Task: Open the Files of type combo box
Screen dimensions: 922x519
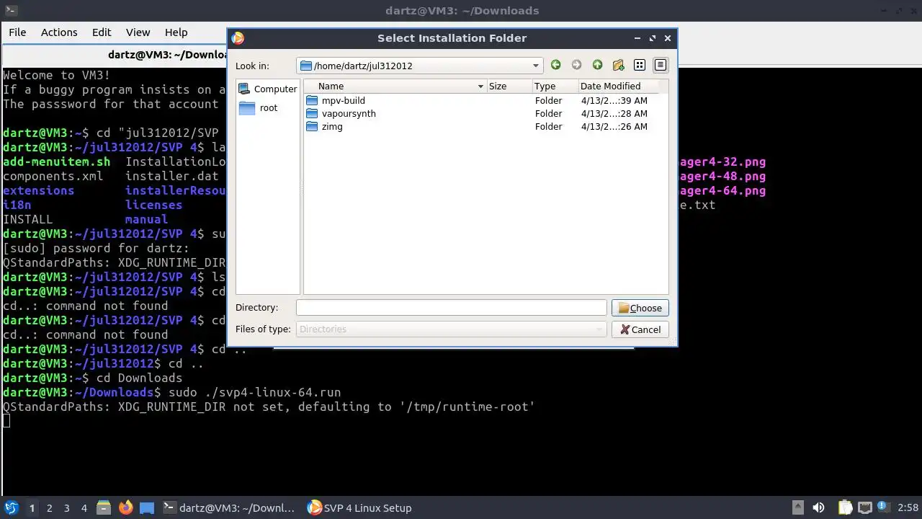Action: click(451, 329)
